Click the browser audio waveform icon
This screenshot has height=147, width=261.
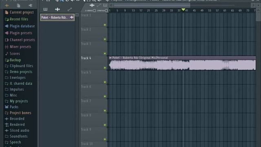(x=7, y=5)
